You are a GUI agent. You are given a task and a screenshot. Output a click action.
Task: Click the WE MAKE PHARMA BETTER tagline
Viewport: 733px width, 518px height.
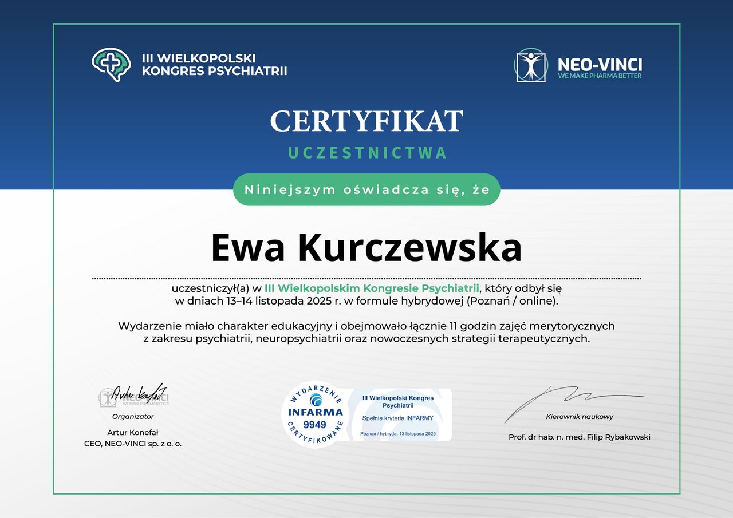coord(600,76)
